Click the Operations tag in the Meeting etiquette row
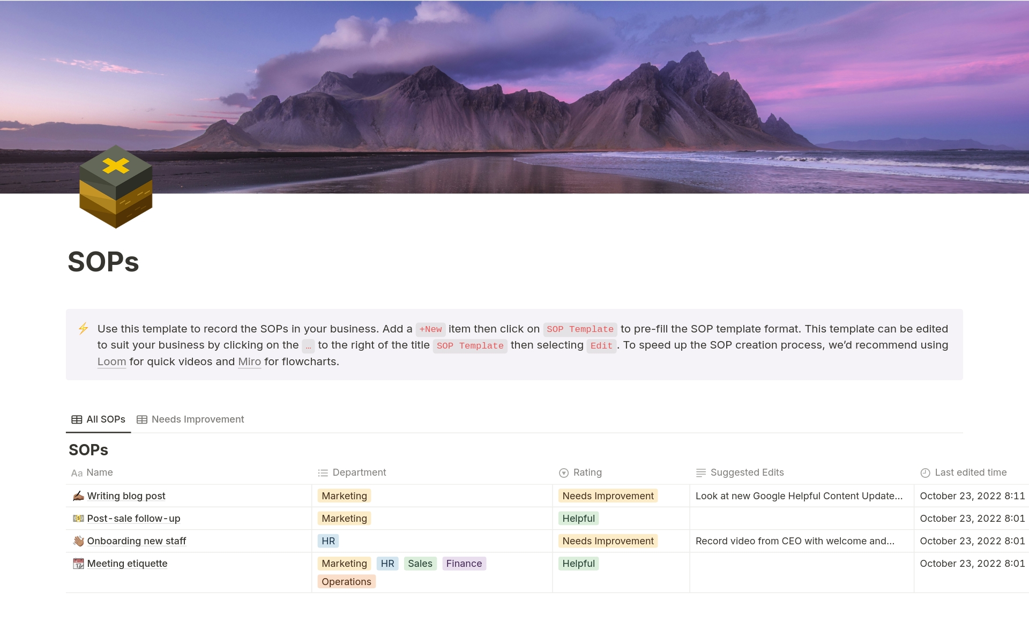 coord(346,581)
